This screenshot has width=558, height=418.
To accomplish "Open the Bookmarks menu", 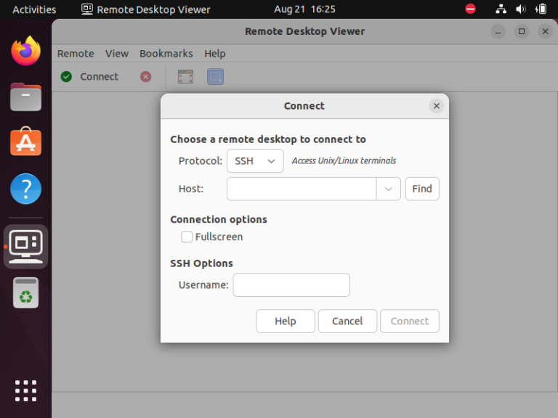I will click(166, 54).
